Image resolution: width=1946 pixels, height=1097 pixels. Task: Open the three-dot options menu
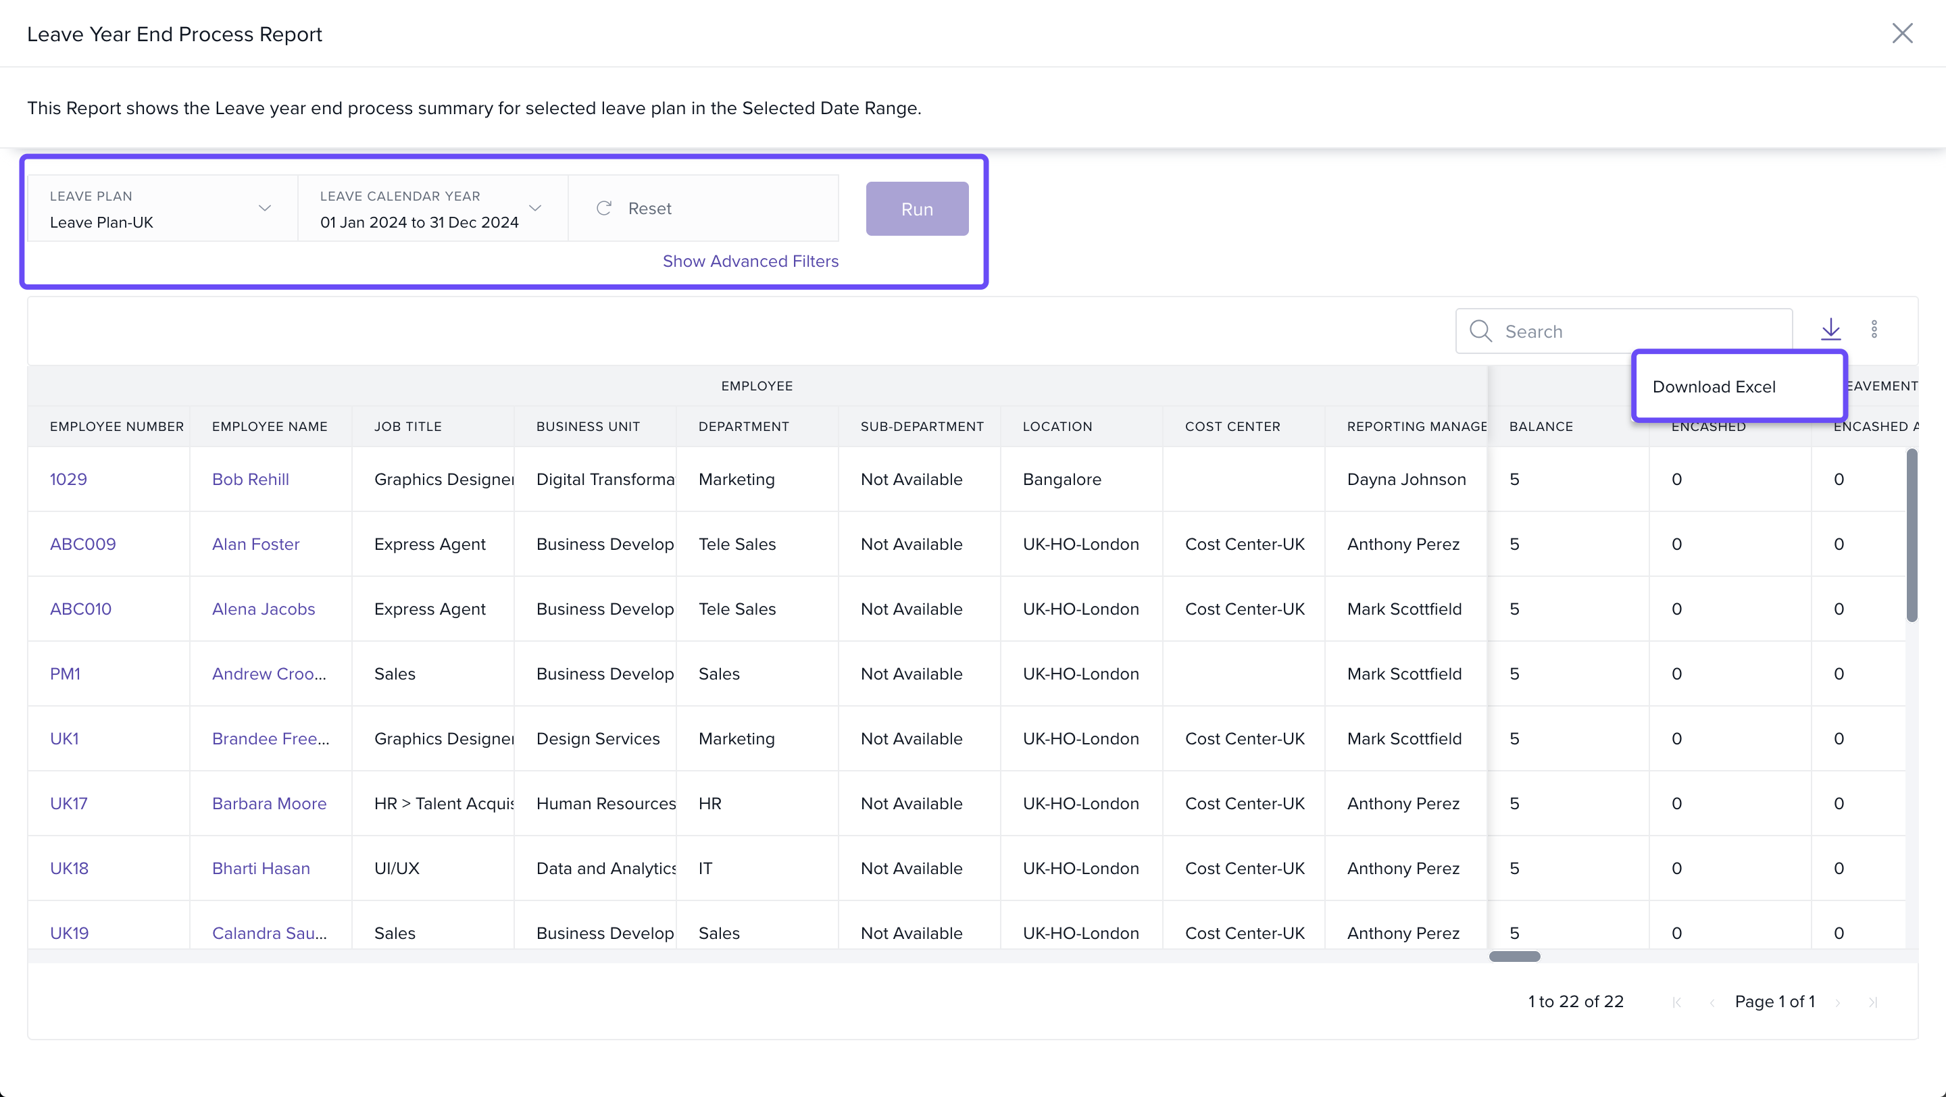(1874, 329)
